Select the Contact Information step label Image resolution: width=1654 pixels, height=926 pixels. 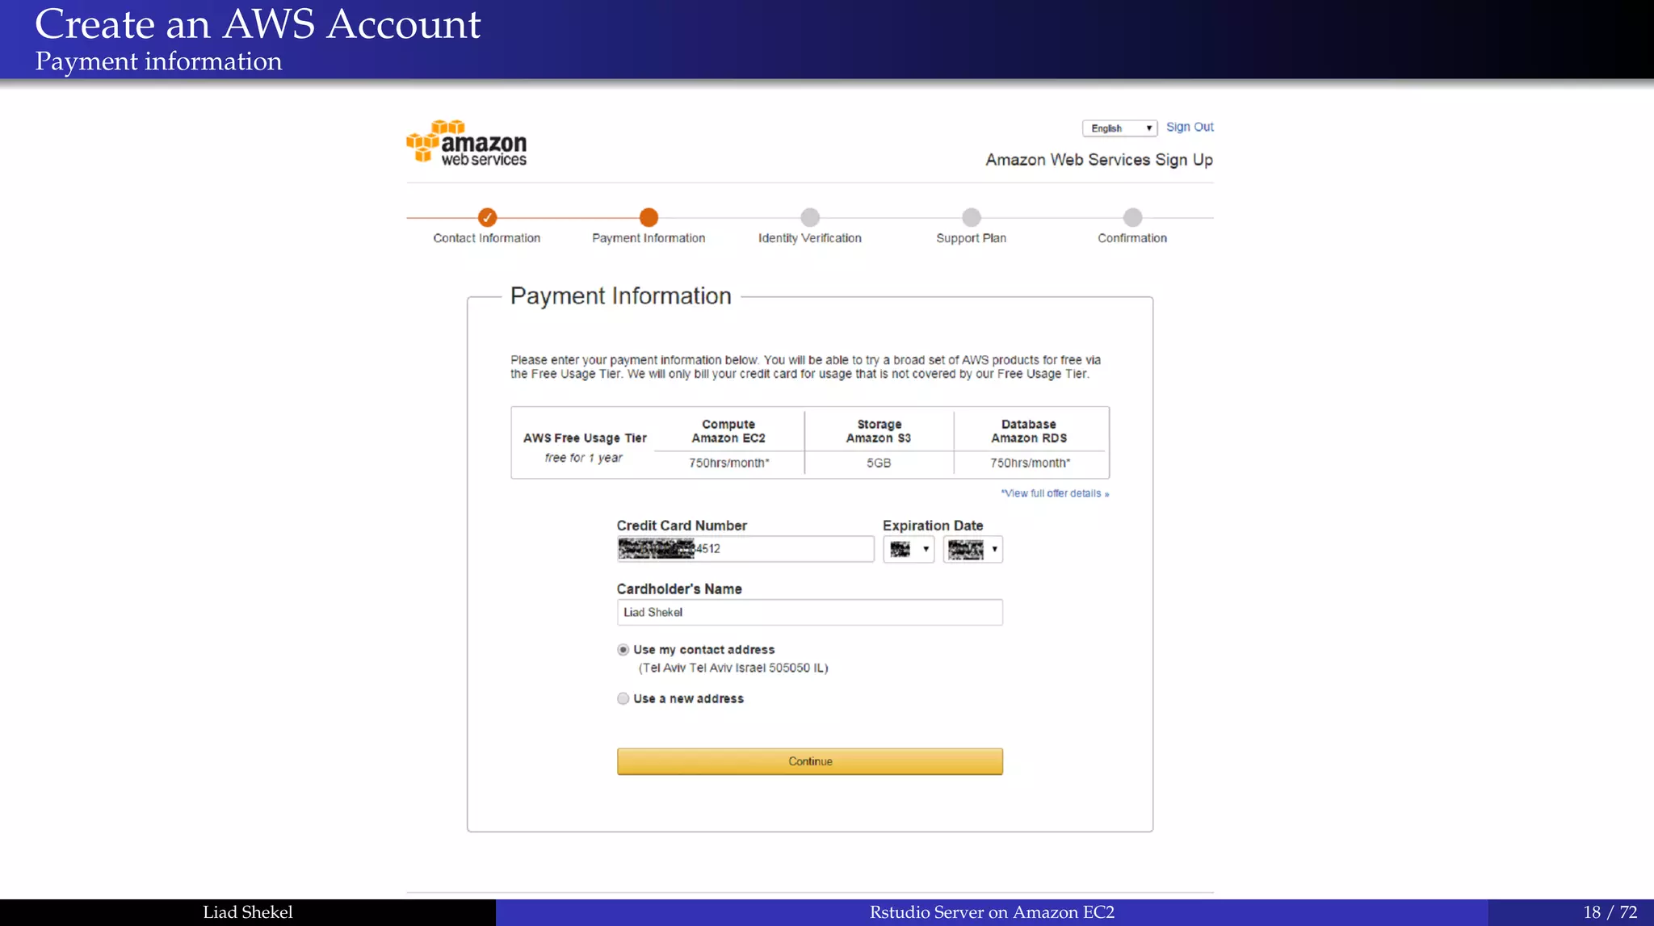[x=487, y=238]
